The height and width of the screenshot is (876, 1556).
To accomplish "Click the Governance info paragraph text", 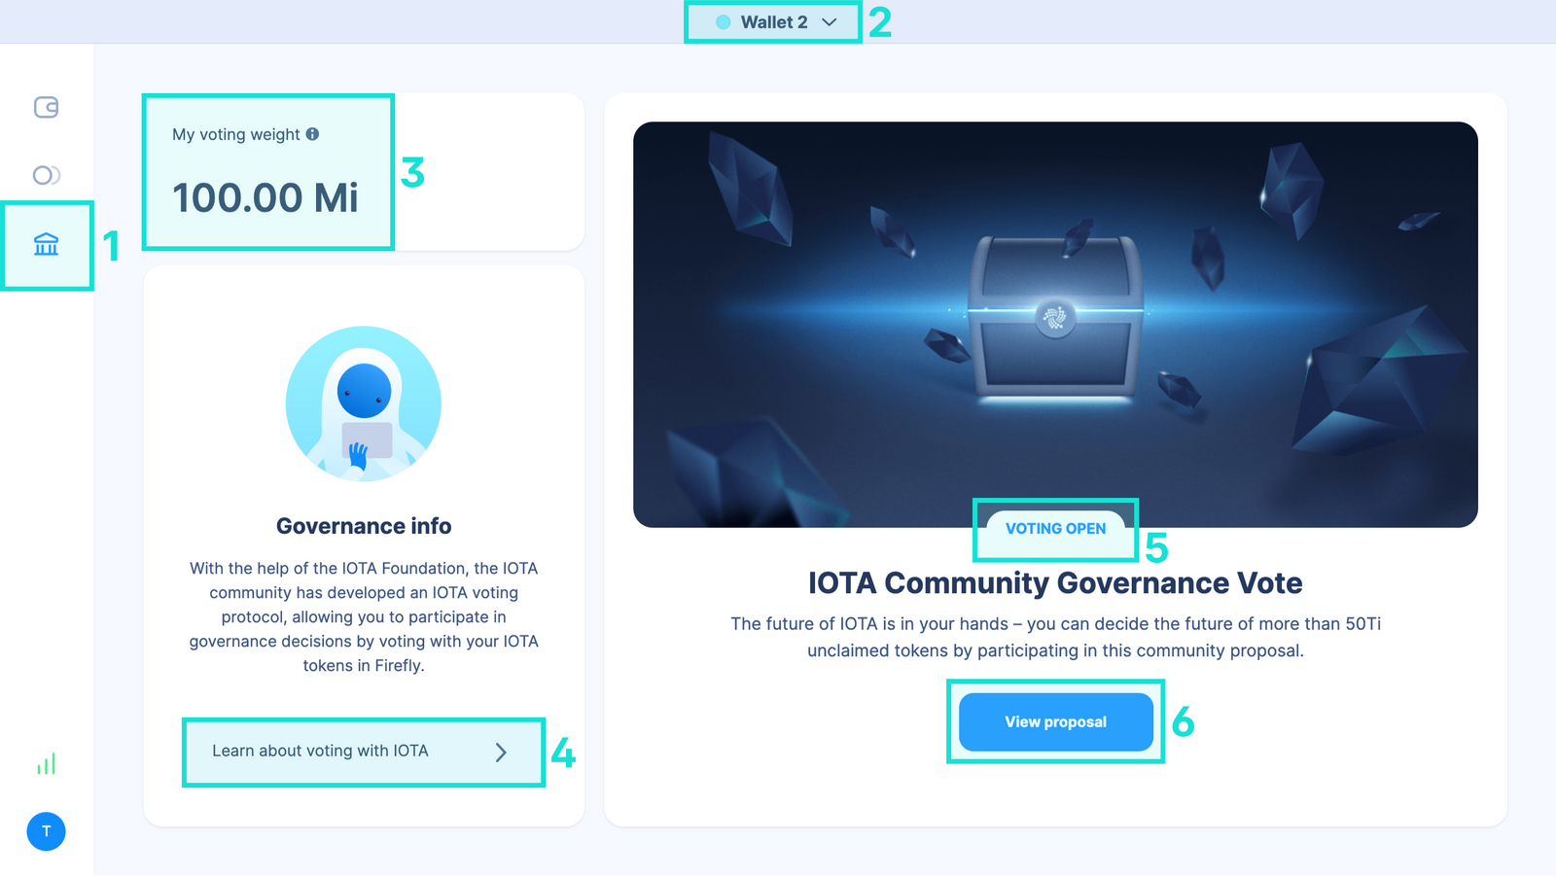I will coord(364,616).
